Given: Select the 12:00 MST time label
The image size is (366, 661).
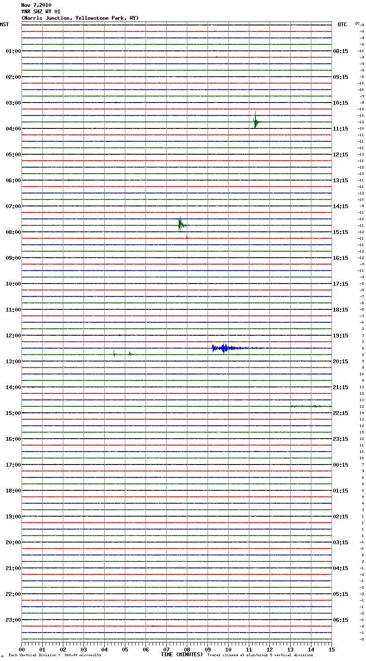Looking at the screenshot, I should click(x=13, y=336).
